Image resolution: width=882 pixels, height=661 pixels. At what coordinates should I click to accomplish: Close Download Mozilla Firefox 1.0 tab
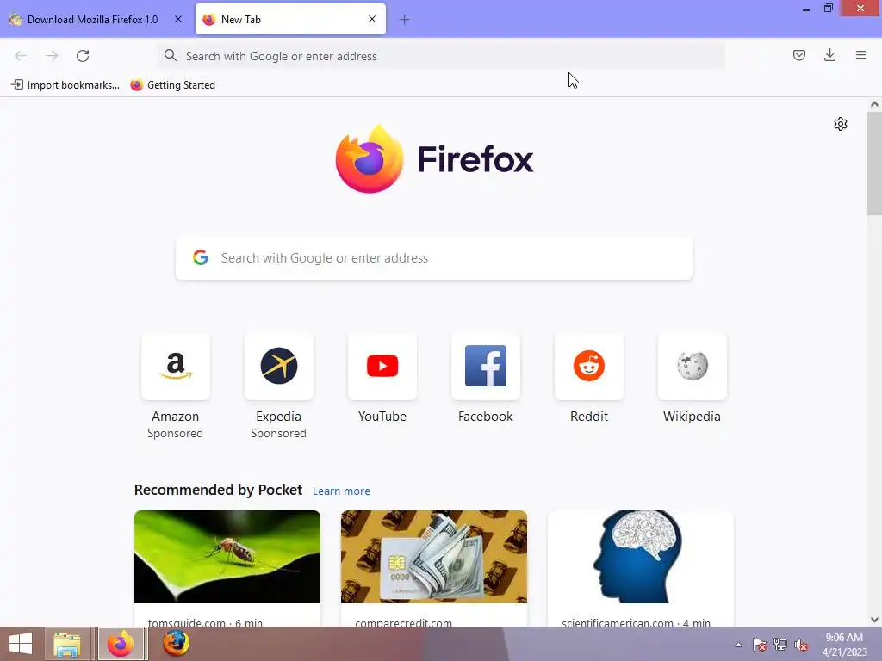coord(178,19)
